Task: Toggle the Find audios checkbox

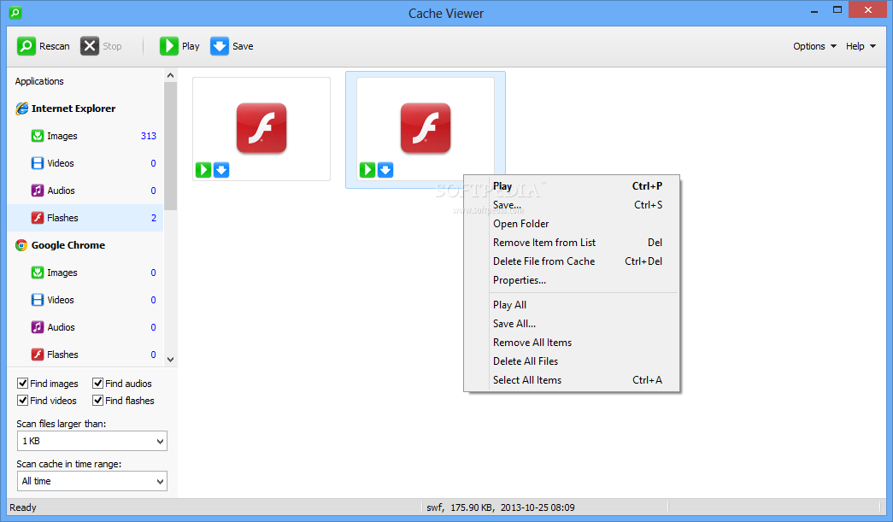Action: pyautogui.click(x=98, y=383)
